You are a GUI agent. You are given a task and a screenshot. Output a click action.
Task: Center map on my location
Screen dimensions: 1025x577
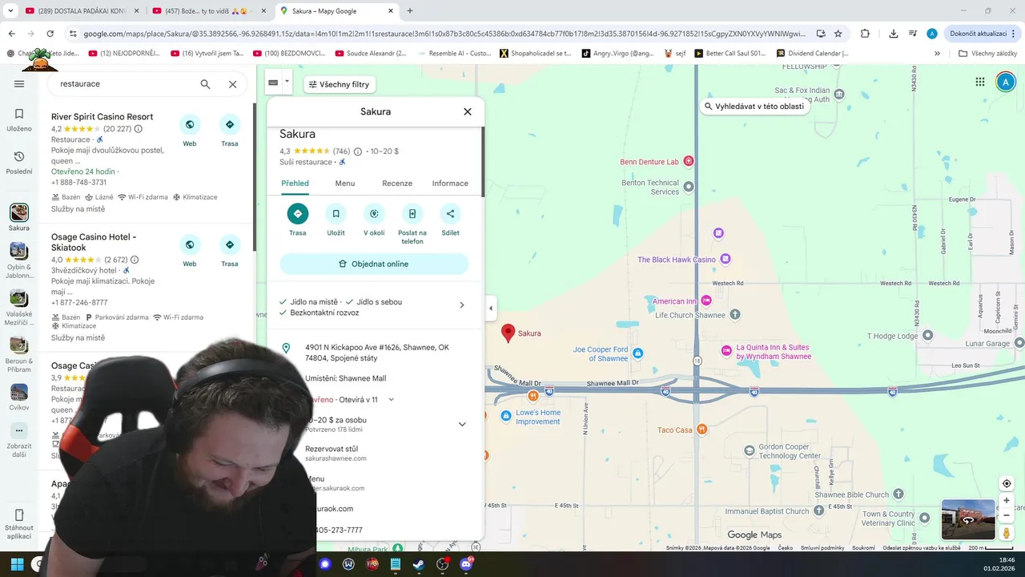coord(1007,483)
